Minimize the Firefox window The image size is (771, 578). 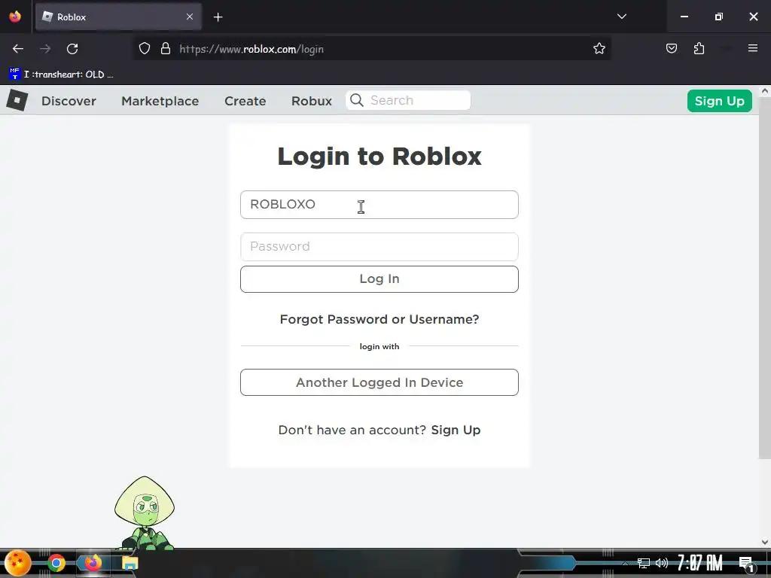684,17
